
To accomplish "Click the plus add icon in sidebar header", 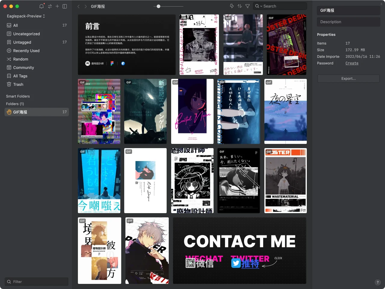I will [x=57, y=6].
